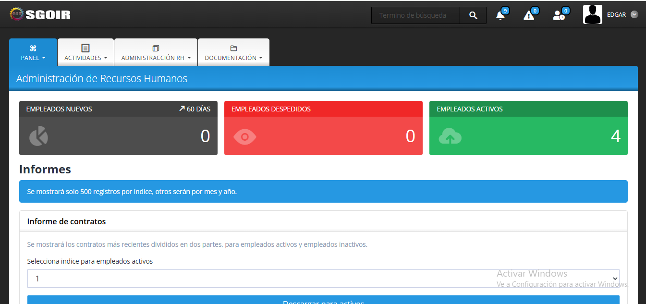Viewport: 646px width, 304px height.
Task: Click inside the Termino de búsqueda field
Action: tap(415, 15)
